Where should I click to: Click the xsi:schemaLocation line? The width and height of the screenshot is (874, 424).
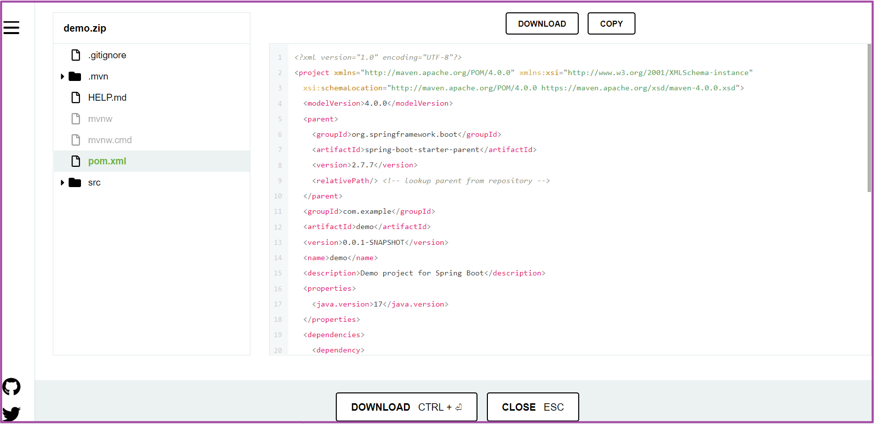[523, 88]
